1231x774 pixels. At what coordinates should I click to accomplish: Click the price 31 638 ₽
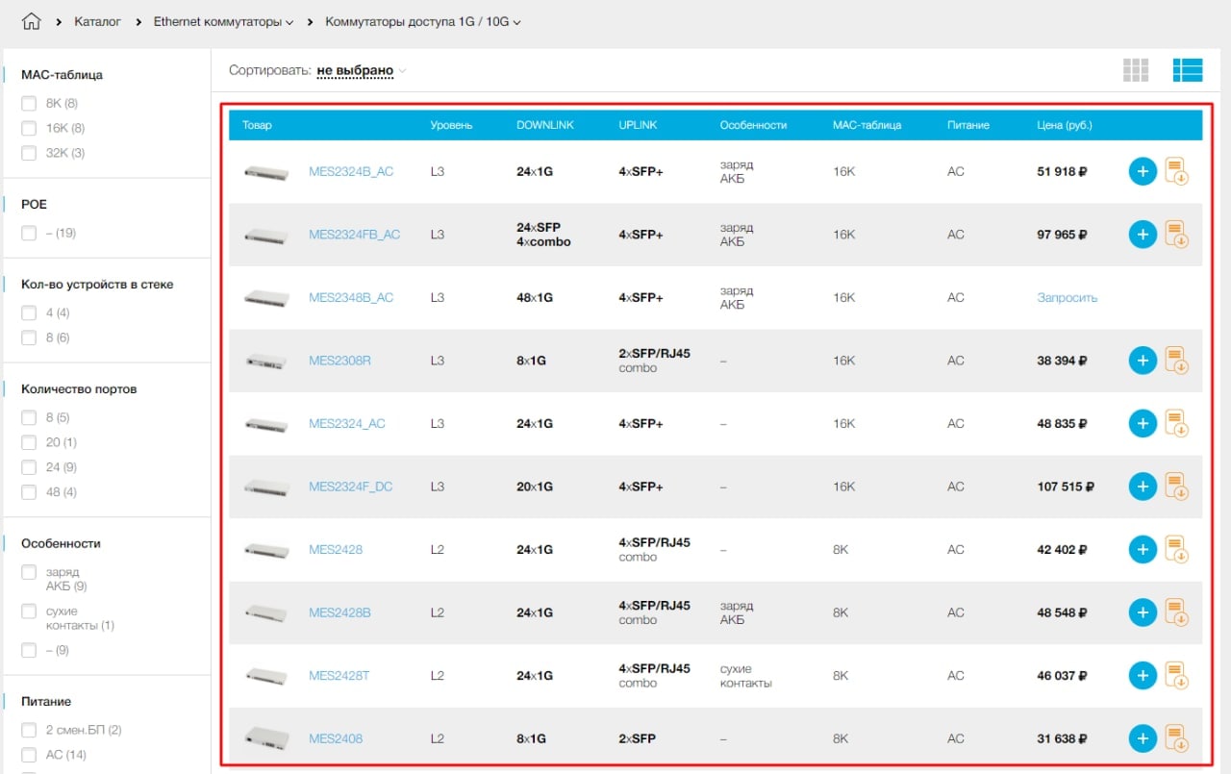coord(1062,738)
